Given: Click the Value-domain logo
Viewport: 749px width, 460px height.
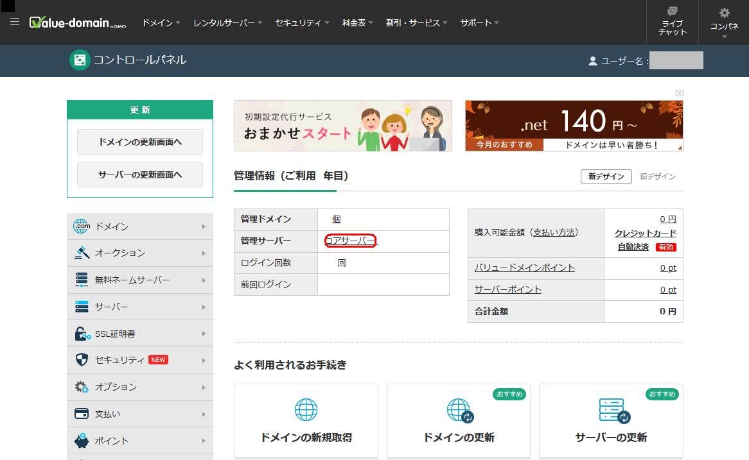Looking at the screenshot, I should [x=78, y=22].
